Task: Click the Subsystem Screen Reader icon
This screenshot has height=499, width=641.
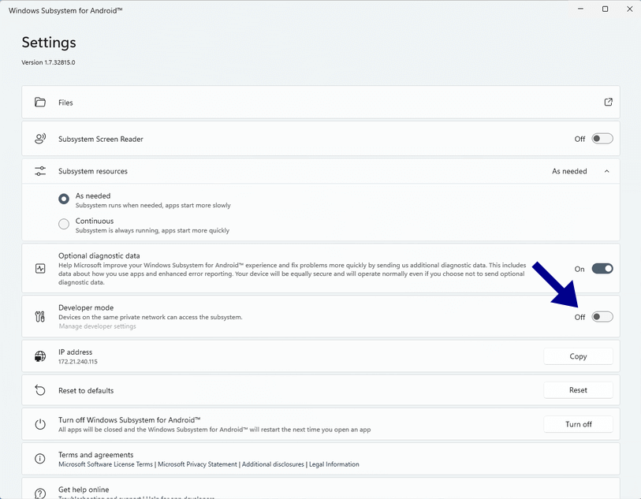Action: [x=40, y=139]
